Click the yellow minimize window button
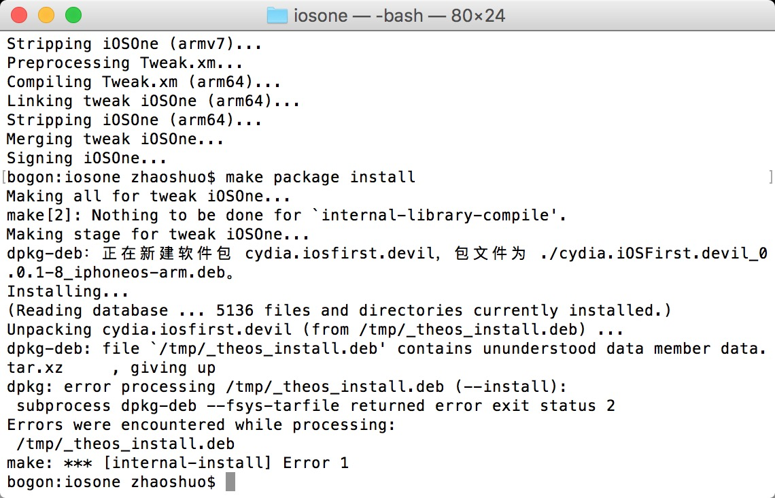775x498 pixels. (46, 16)
